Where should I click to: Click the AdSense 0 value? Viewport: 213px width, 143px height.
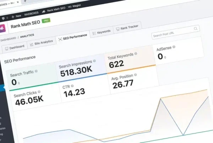[x=160, y=56]
